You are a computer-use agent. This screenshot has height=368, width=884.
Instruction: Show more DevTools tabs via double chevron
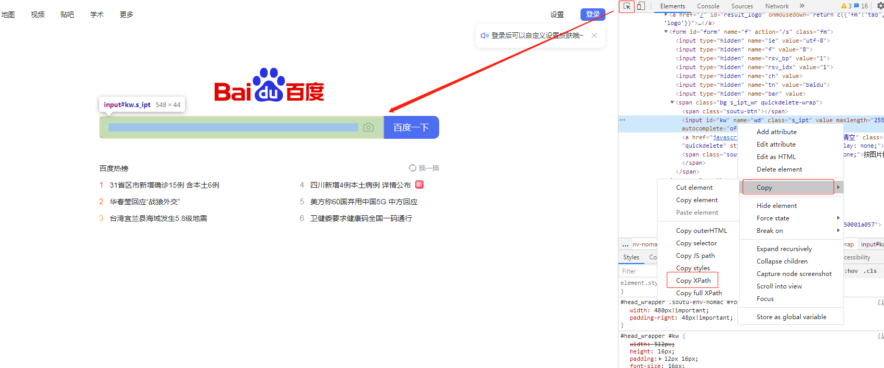pos(802,6)
